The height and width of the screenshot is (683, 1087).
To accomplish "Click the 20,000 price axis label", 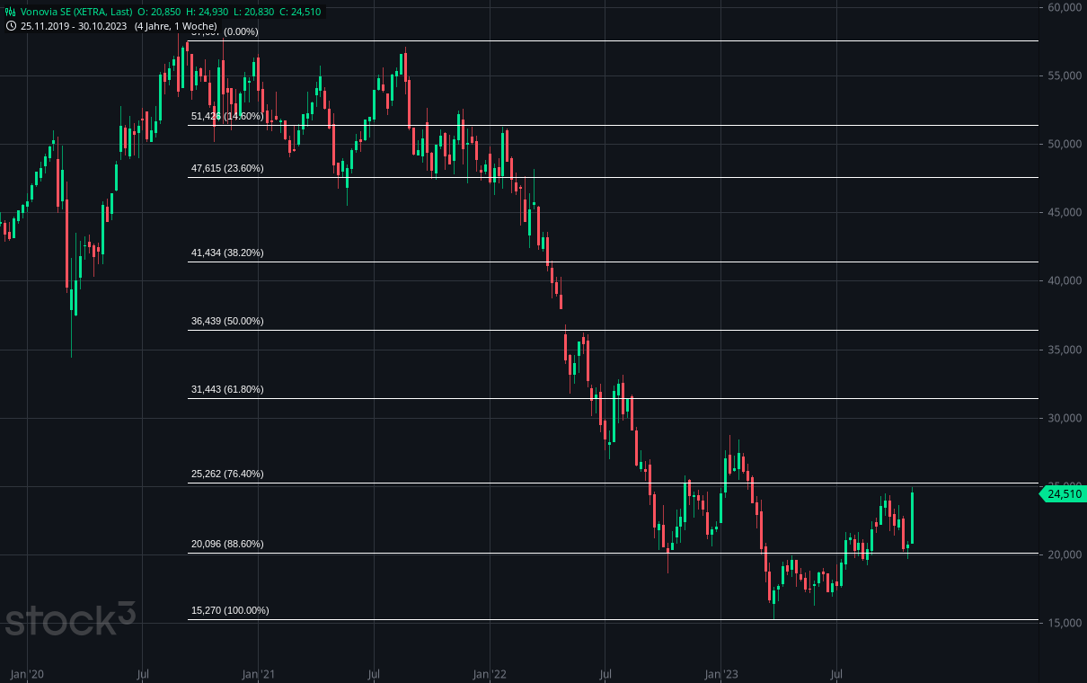I will coord(1065,555).
